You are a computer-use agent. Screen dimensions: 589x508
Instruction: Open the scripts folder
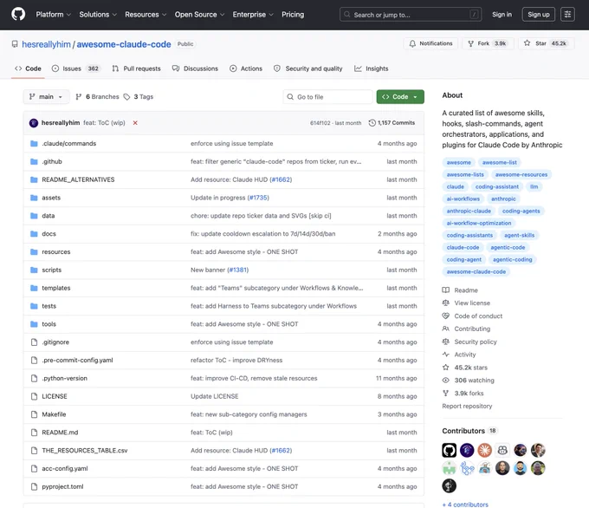pos(51,270)
